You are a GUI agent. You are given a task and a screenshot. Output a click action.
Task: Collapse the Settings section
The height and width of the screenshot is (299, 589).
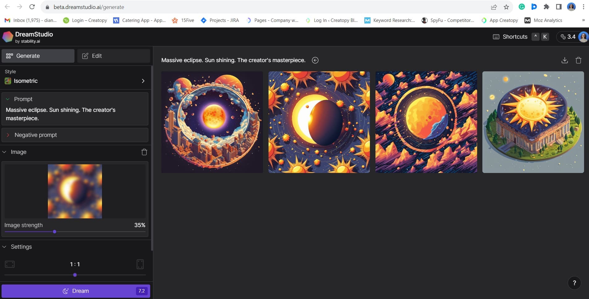click(4, 246)
